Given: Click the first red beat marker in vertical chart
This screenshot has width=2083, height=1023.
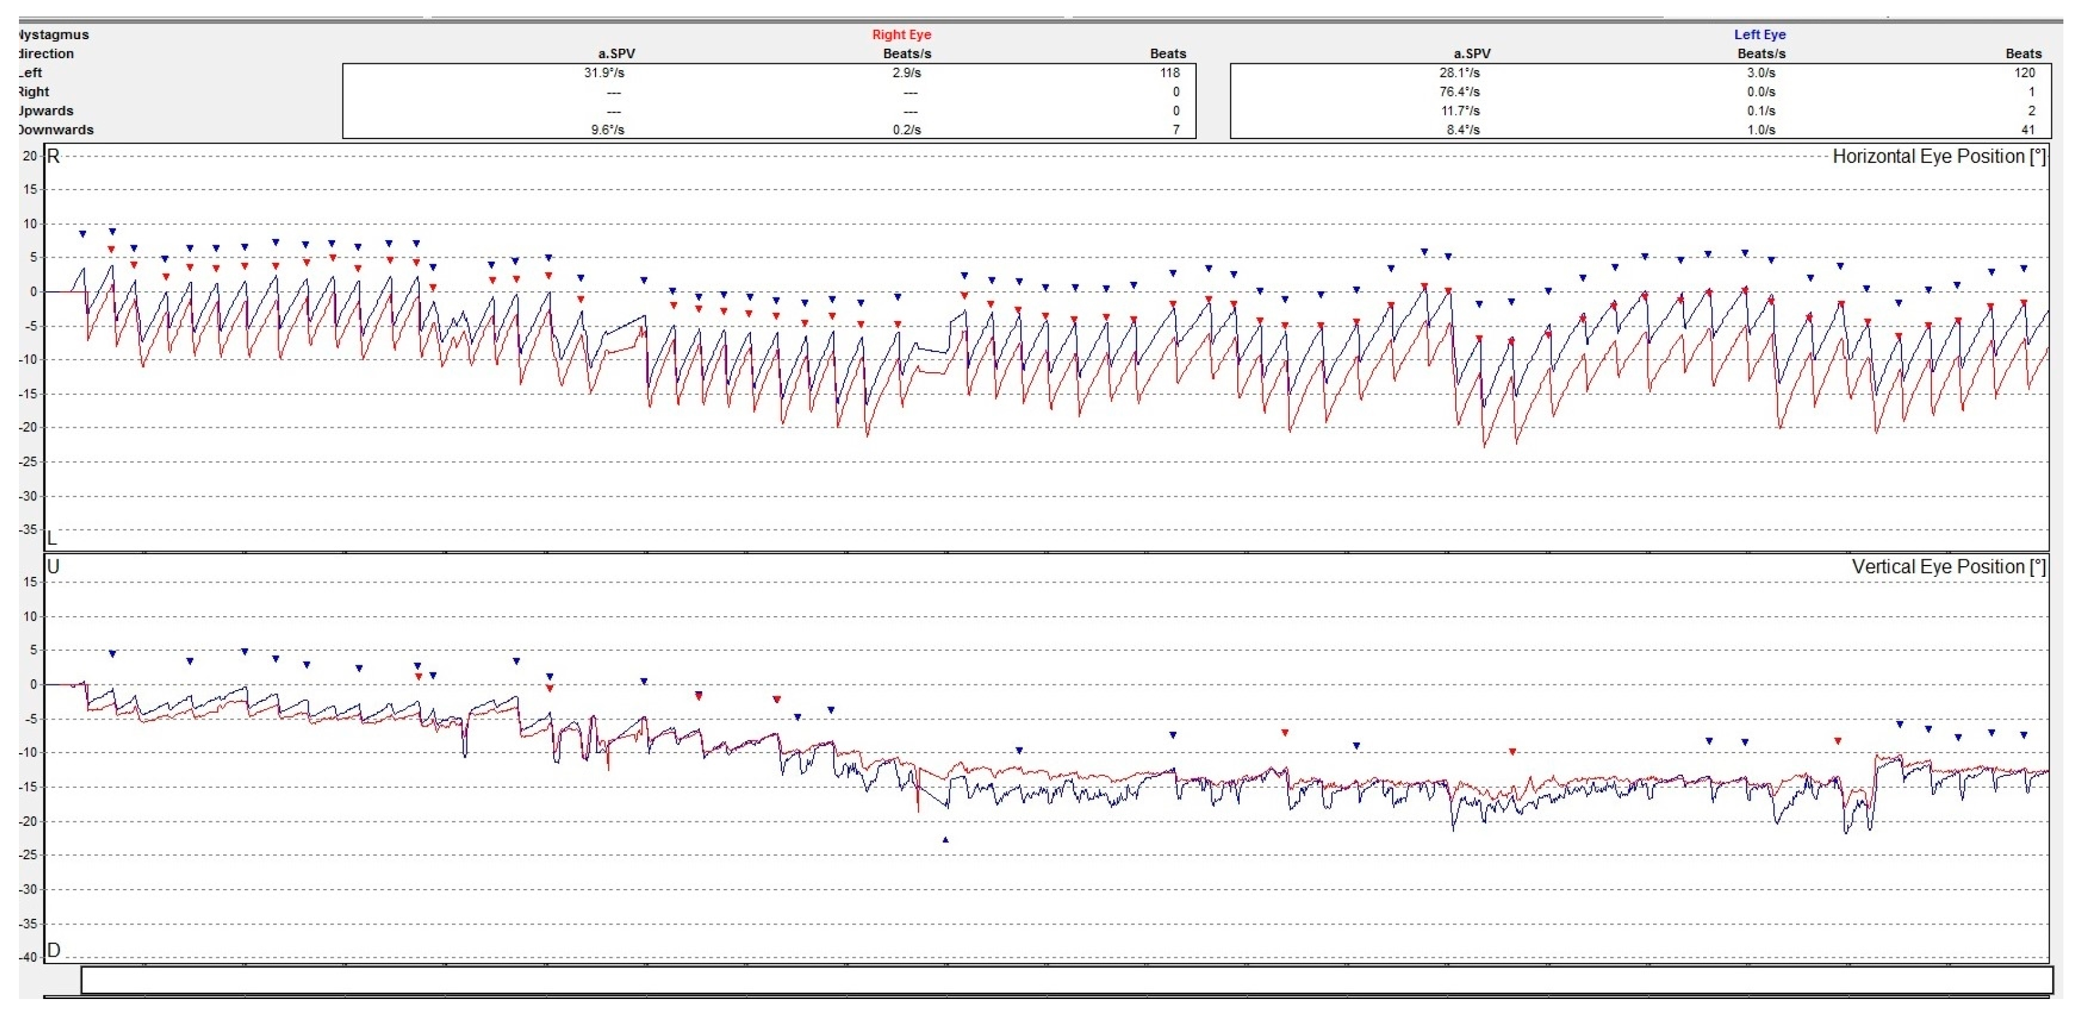Looking at the screenshot, I should coord(418,676).
